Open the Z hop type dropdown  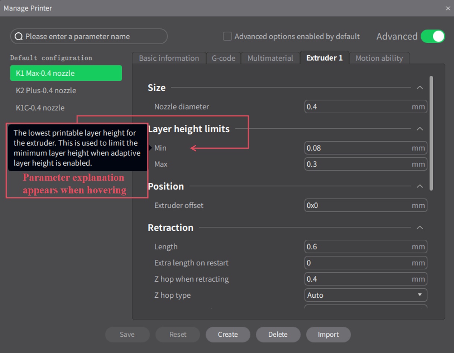point(365,295)
